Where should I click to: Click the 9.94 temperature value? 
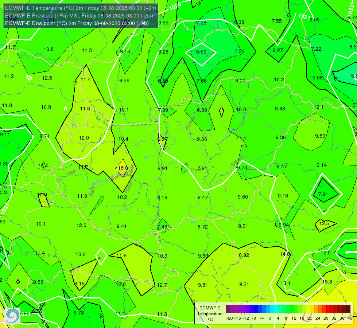[284, 225]
